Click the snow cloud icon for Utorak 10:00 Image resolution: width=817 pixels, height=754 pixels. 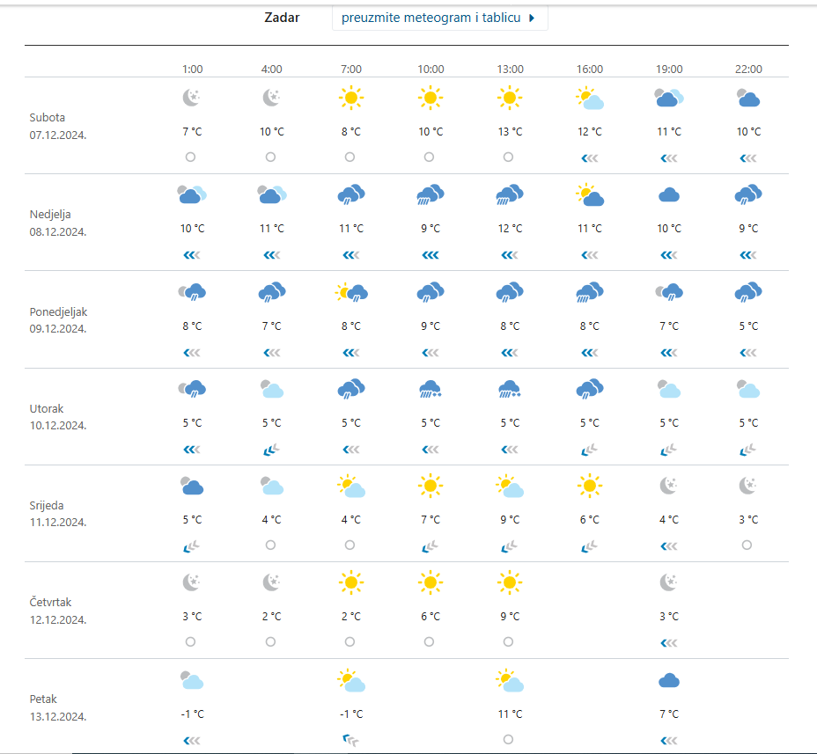pos(430,389)
